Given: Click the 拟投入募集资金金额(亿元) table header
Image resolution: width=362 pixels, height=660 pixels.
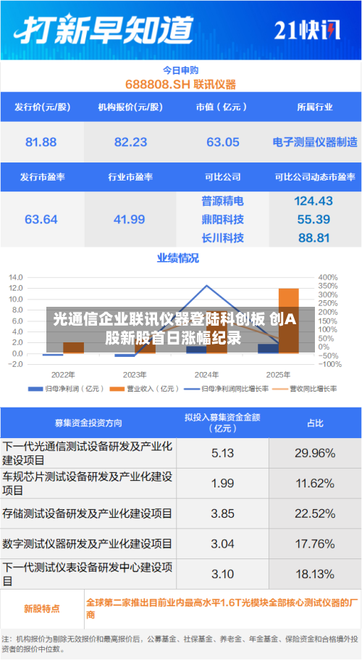Looking at the screenshot, I should [x=222, y=423].
